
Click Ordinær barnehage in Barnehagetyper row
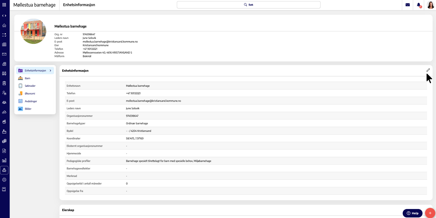coord(137,123)
